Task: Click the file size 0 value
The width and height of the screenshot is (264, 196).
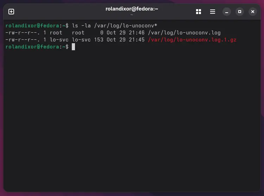Action: [102, 33]
